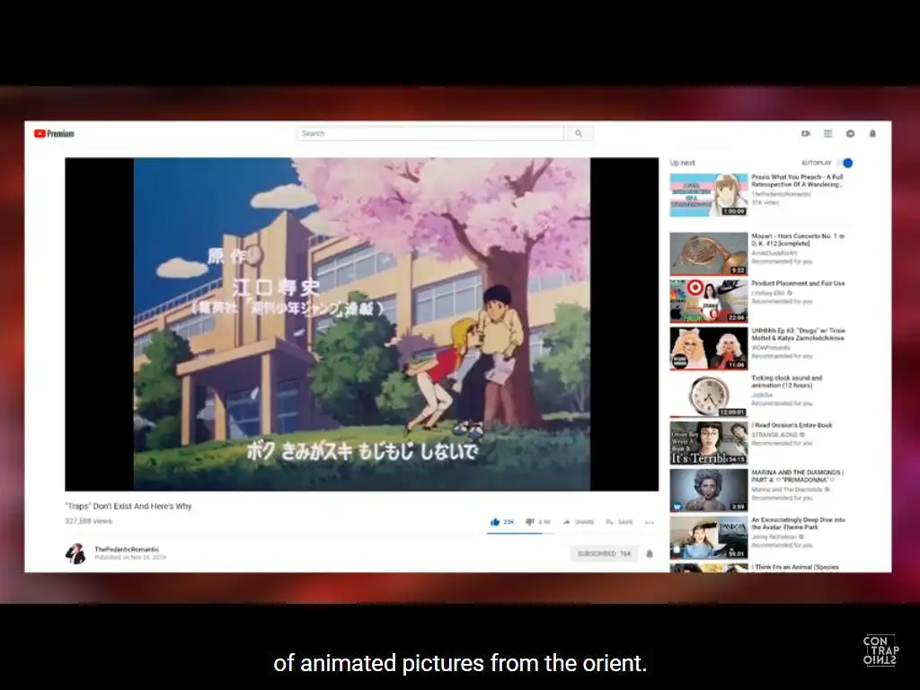Toggle the channel notification bell
Image resolution: width=920 pixels, height=690 pixels.
click(650, 553)
